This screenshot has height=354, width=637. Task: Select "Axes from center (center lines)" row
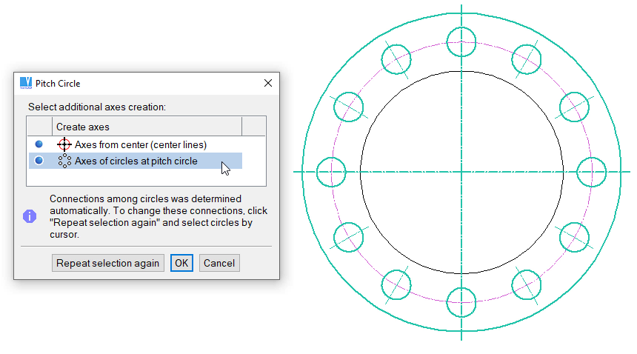pyautogui.click(x=140, y=144)
